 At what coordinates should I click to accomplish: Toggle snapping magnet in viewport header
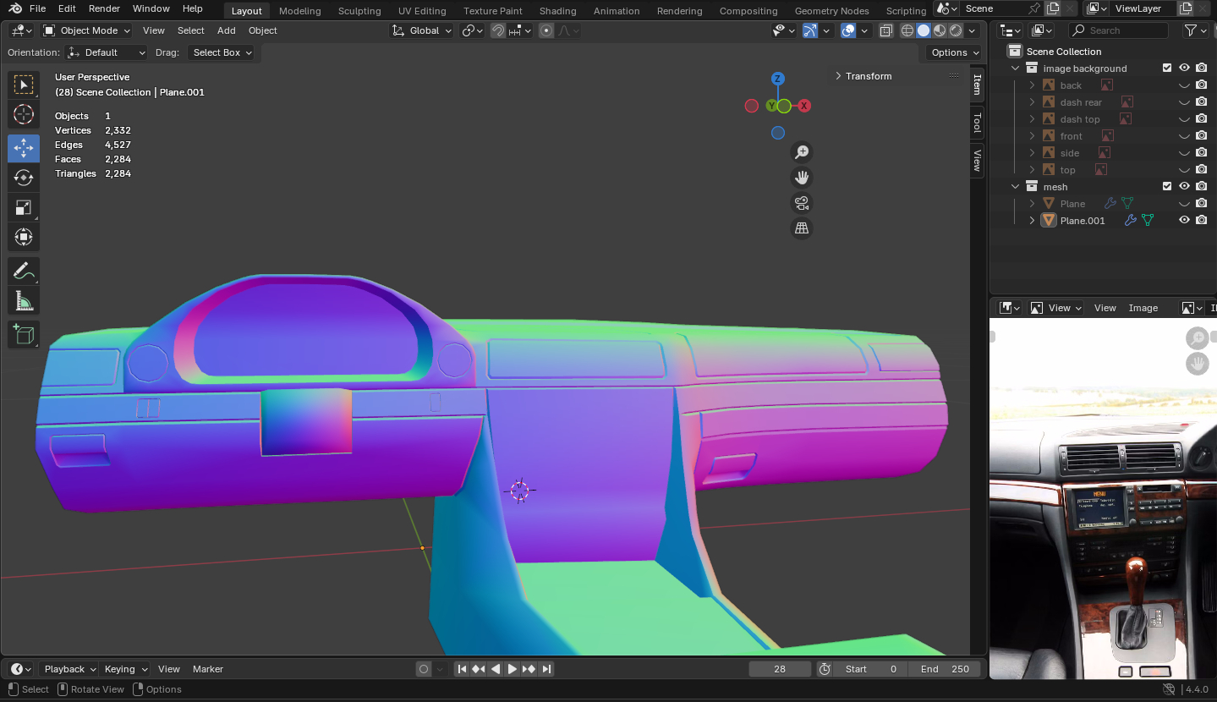pos(498,30)
